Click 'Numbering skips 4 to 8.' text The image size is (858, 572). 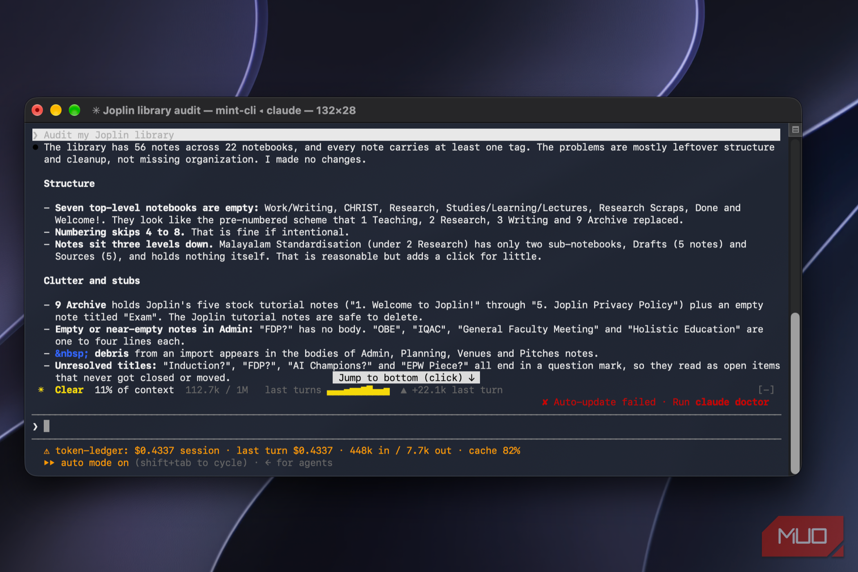point(120,232)
